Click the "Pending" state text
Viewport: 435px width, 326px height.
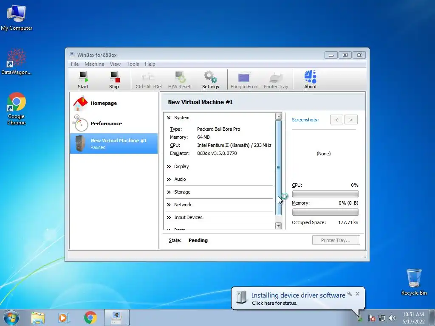click(198, 240)
